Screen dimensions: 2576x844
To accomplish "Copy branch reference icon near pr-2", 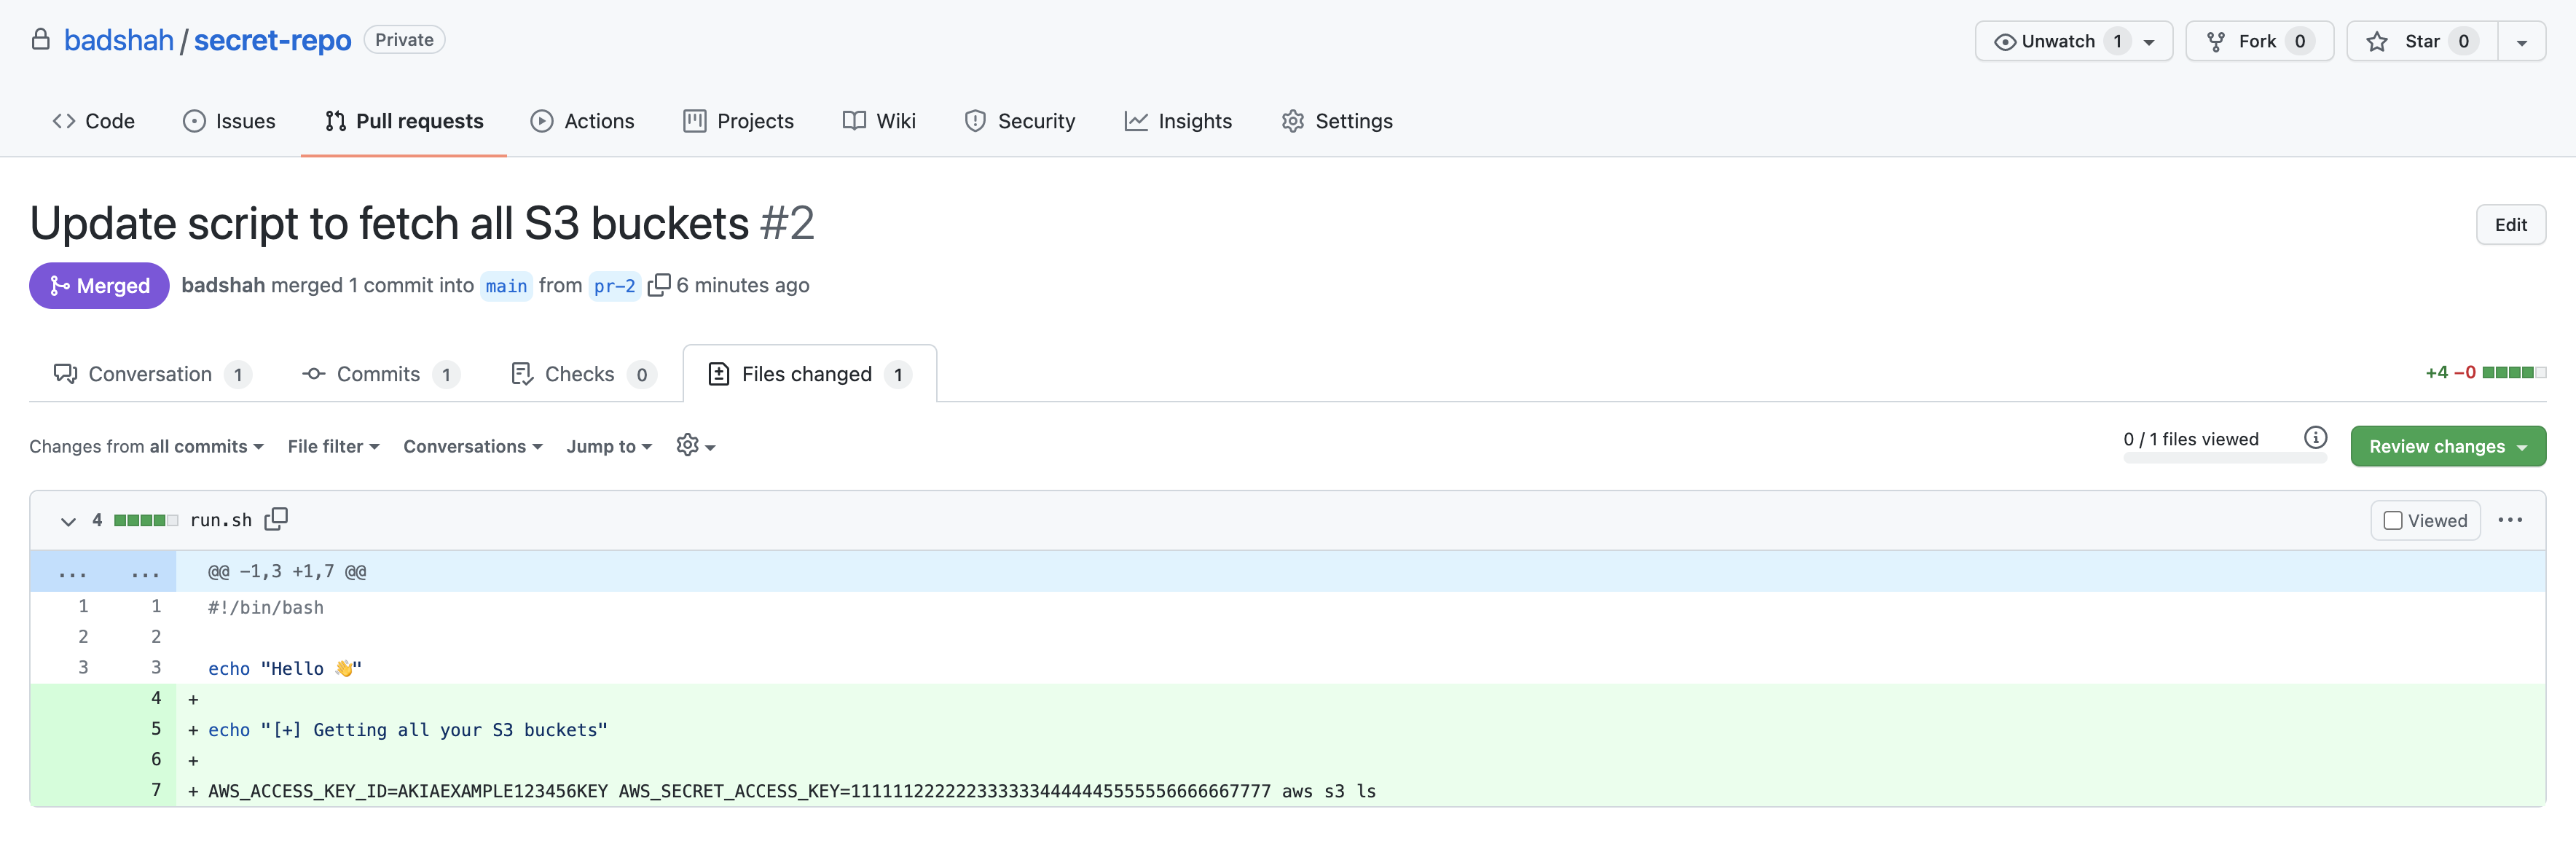I will [x=660, y=285].
